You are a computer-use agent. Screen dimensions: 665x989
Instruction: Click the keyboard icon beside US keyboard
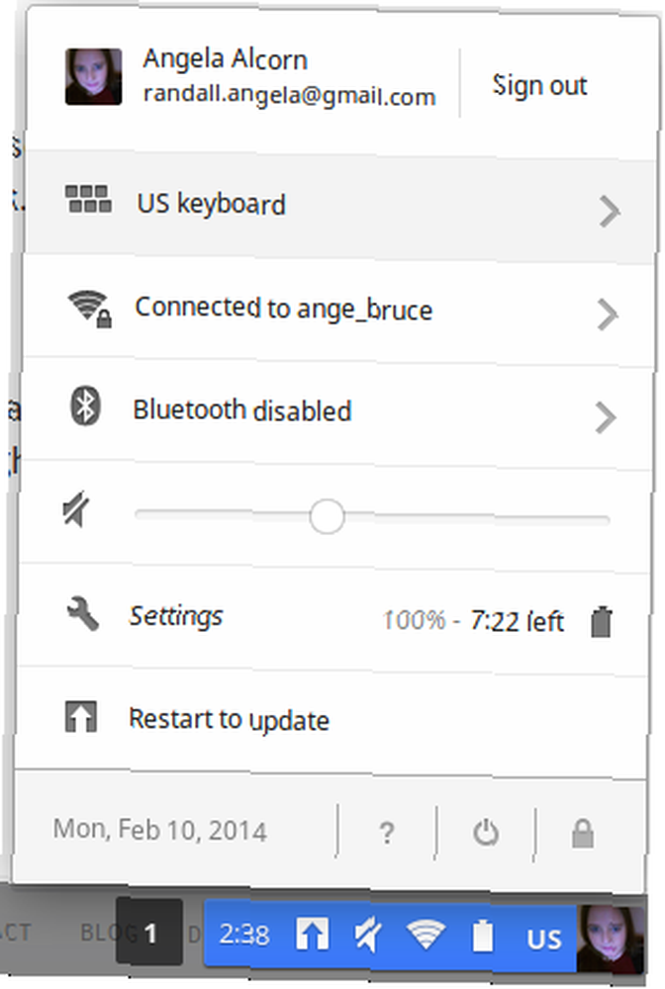pyautogui.click(x=89, y=200)
